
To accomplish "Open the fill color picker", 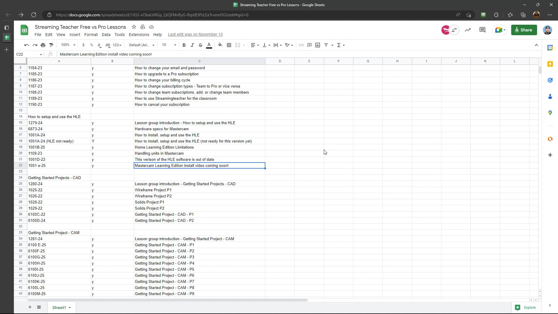I will point(220,45).
